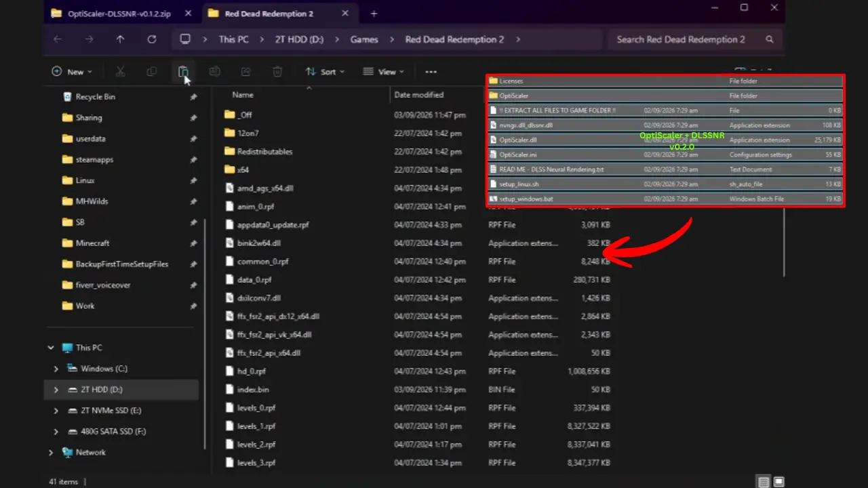Viewport: 868px width, 488px height.
Task: Open the See more (three dots) menu
Action: coord(431,72)
